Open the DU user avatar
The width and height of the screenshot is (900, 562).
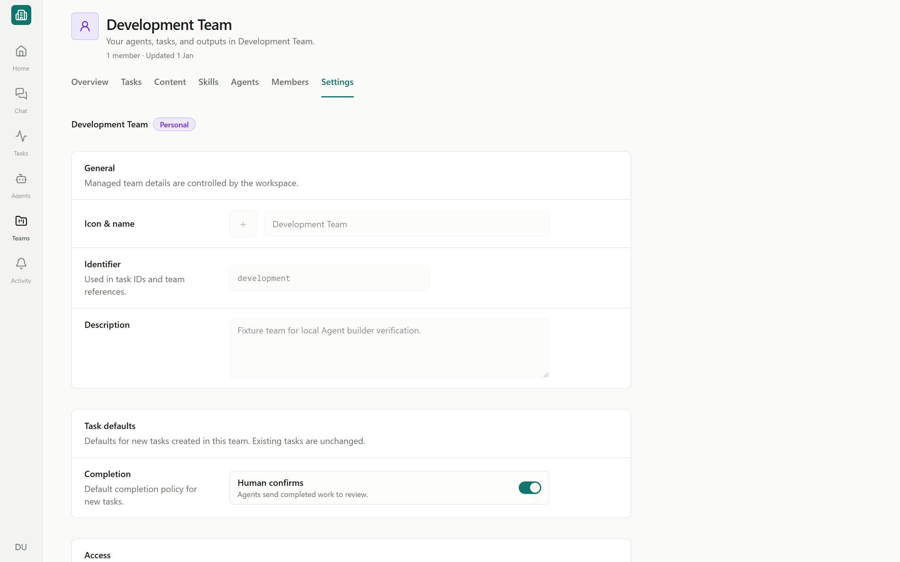pyautogui.click(x=21, y=547)
